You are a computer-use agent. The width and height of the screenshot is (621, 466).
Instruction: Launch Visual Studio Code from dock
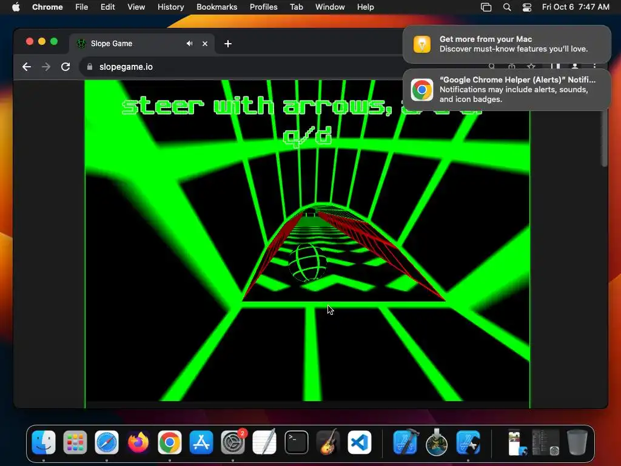tap(360, 442)
